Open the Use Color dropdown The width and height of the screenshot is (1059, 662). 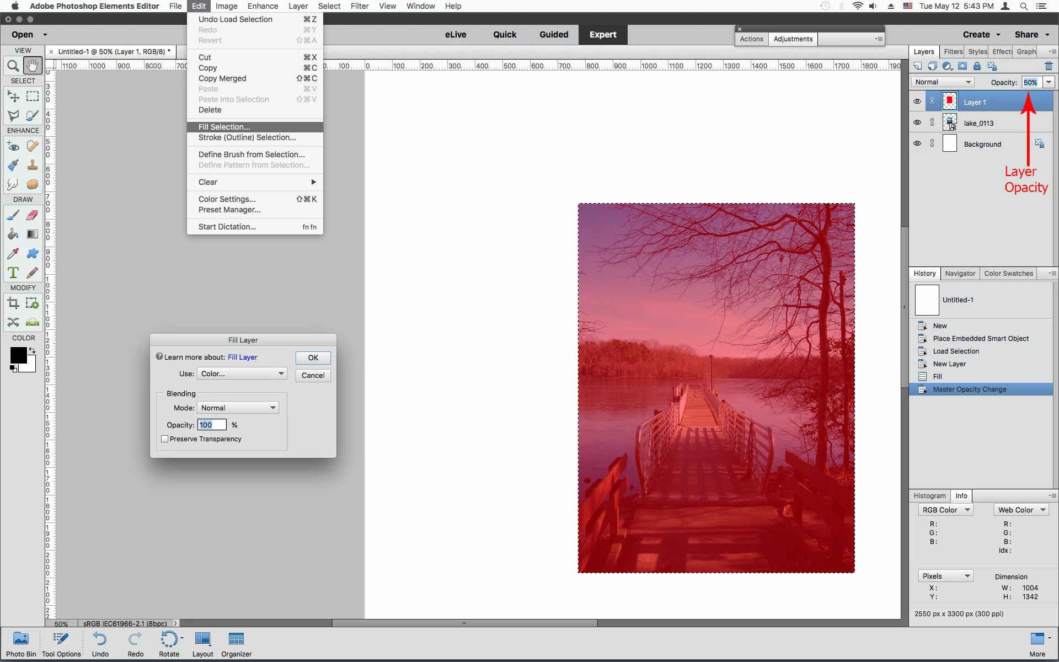tap(242, 373)
